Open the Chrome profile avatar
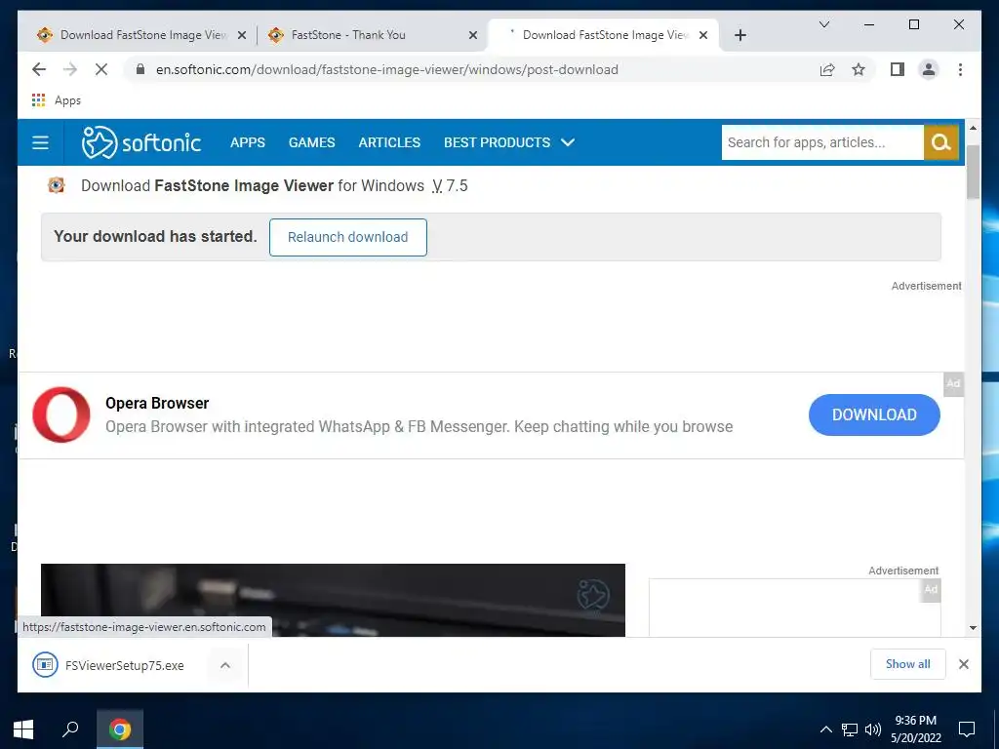 (929, 69)
